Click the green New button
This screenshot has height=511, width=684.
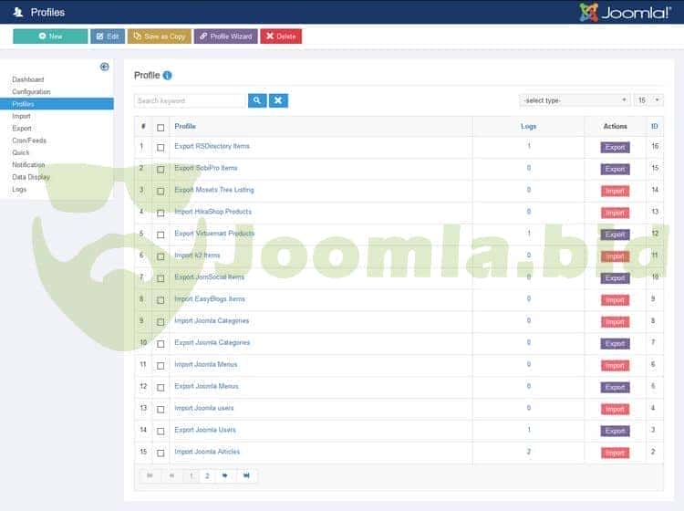pyautogui.click(x=50, y=36)
